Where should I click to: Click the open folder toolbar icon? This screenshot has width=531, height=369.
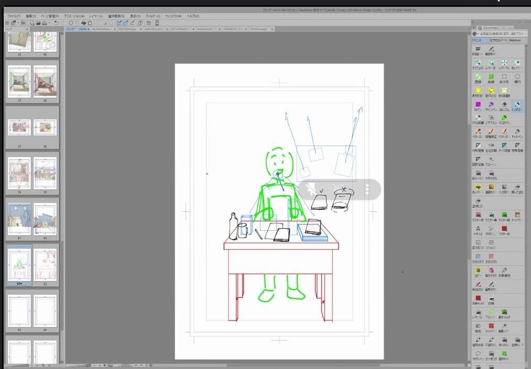(38, 23)
